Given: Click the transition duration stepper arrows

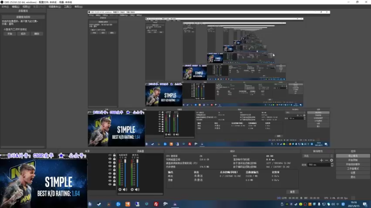Looking at the screenshot, I should (x=332, y=165).
